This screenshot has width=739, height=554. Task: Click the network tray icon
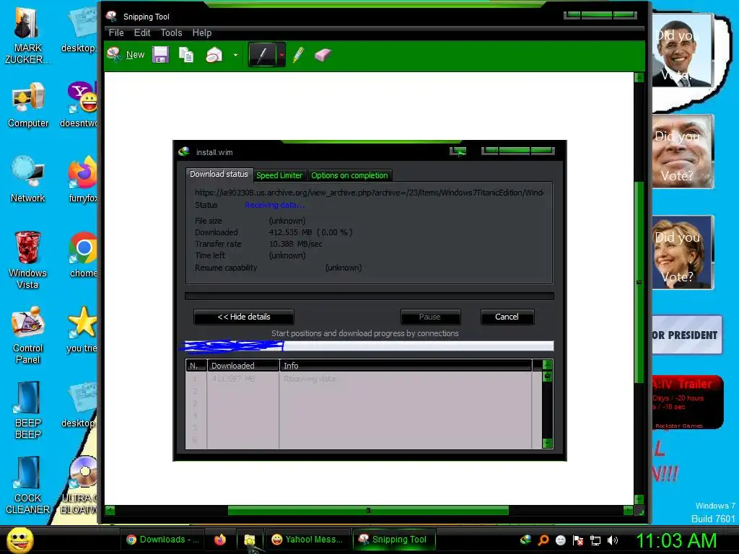[595, 540]
